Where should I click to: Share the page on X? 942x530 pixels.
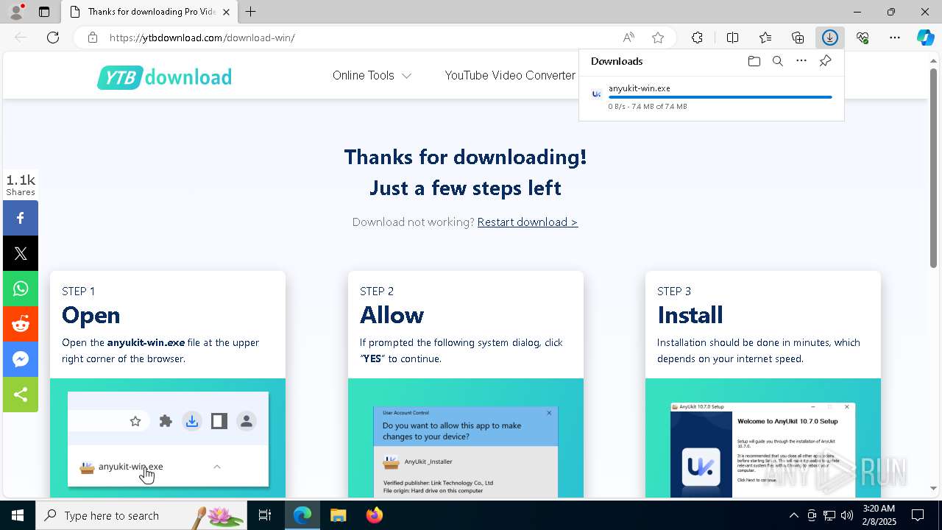(x=21, y=253)
